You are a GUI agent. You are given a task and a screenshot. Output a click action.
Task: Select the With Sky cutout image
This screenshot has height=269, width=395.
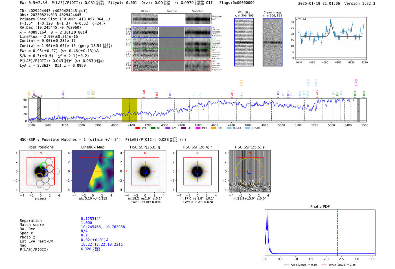pyautogui.click(x=244, y=42)
